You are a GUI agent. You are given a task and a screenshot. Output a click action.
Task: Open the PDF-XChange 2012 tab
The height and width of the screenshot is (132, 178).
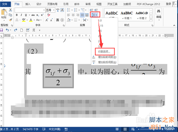[148, 4]
